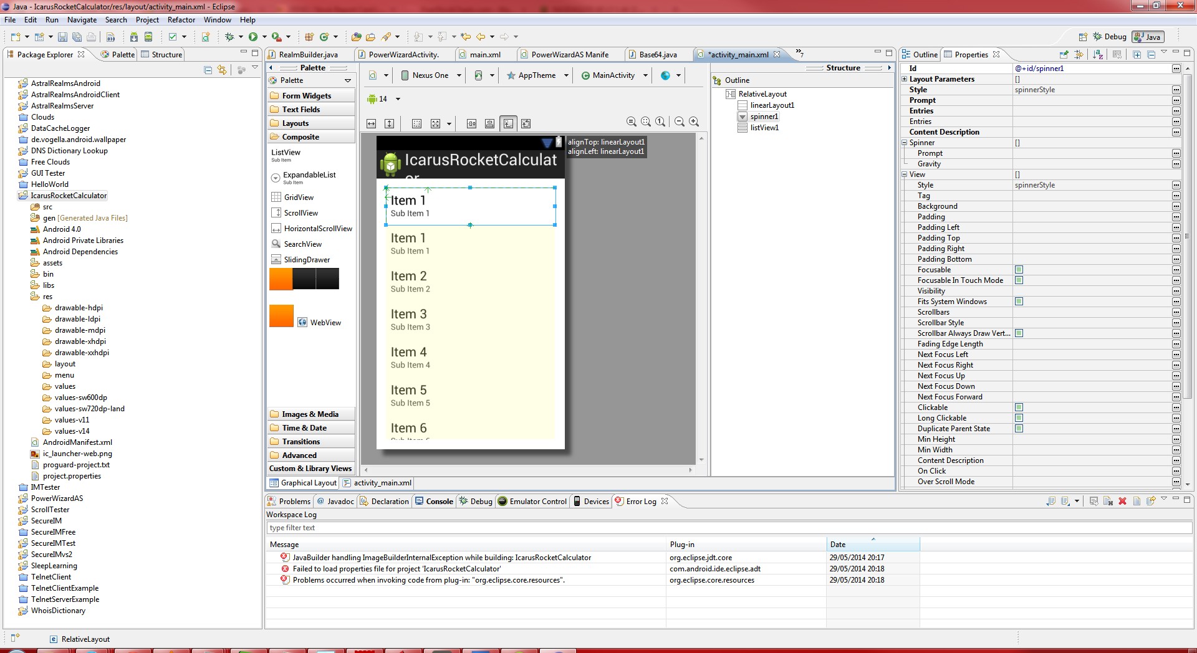
Task: Switch to the Debug perspective
Action: [1110, 37]
